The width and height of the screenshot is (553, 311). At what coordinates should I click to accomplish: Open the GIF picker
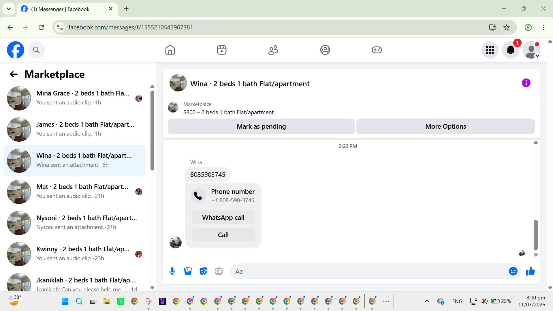click(219, 271)
